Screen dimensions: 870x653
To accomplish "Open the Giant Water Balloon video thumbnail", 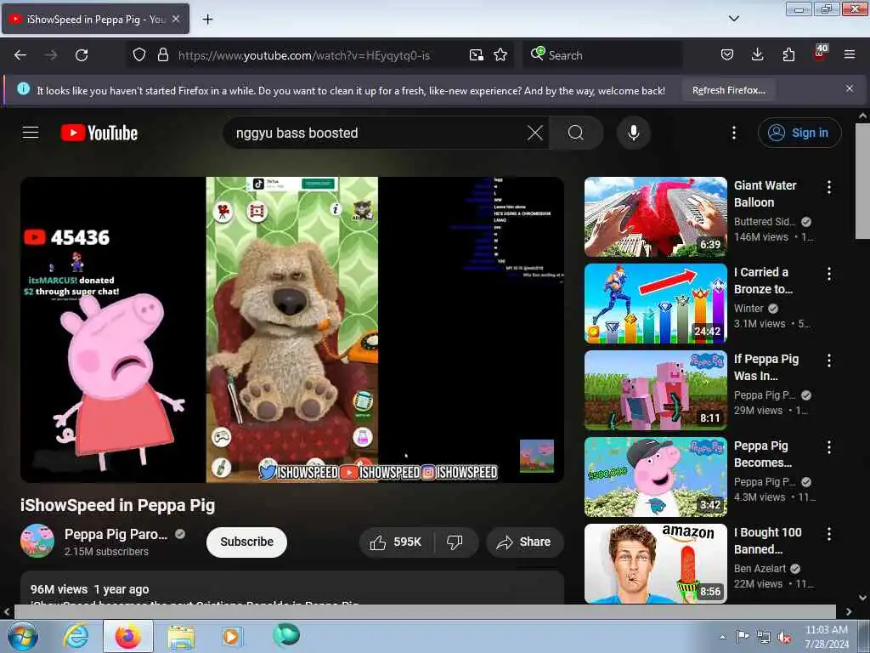I will point(655,217).
